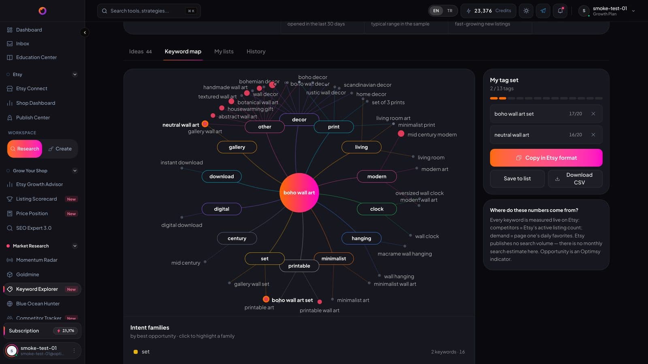Select Research workspace mode
This screenshot has width=648, height=364.
(x=25, y=149)
